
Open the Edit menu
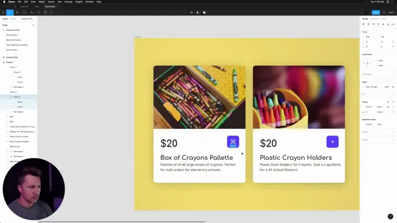[x=26, y=1]
